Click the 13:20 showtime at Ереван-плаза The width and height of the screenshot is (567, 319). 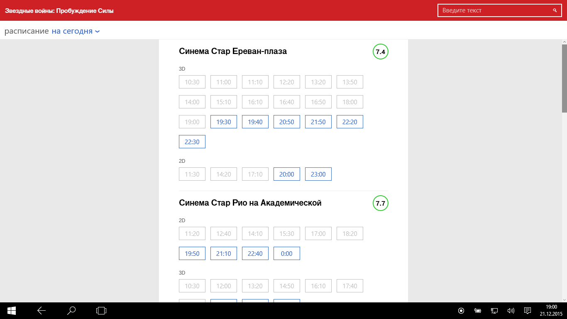click(x=318, y=82)
